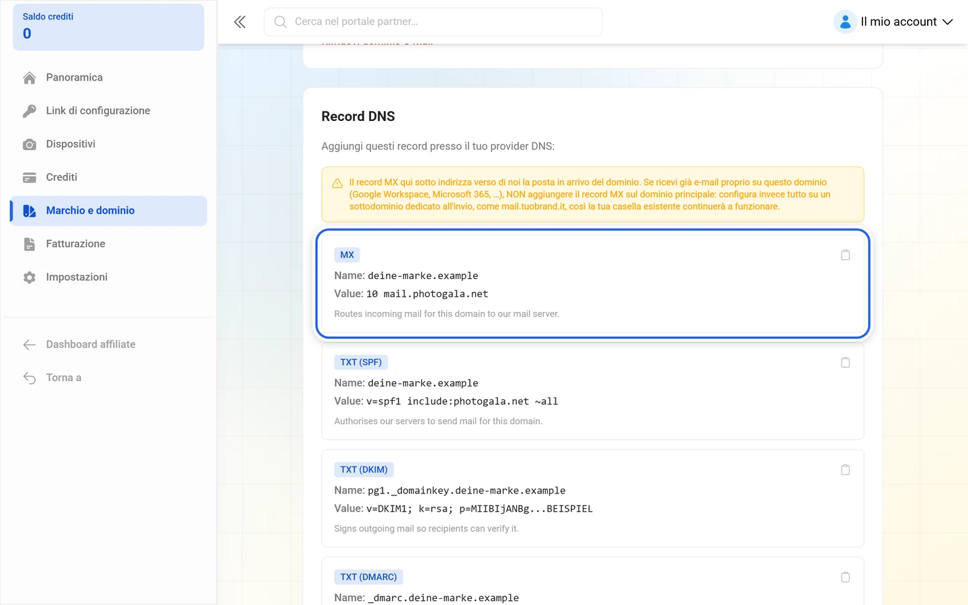The width and height of the screenshot is (968, 605).
Task: Select the TXT (SPF) badge
Action: [361, 362]
